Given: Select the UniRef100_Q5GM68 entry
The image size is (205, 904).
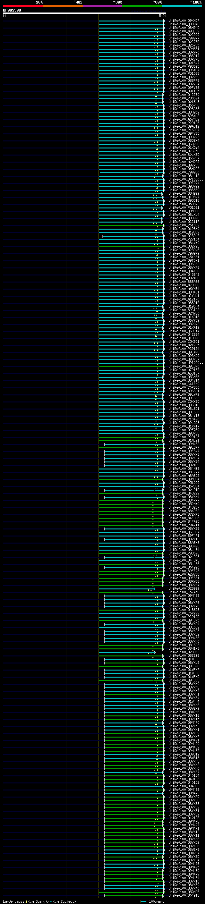Looking at the screenshot, I should click(184, 377).
